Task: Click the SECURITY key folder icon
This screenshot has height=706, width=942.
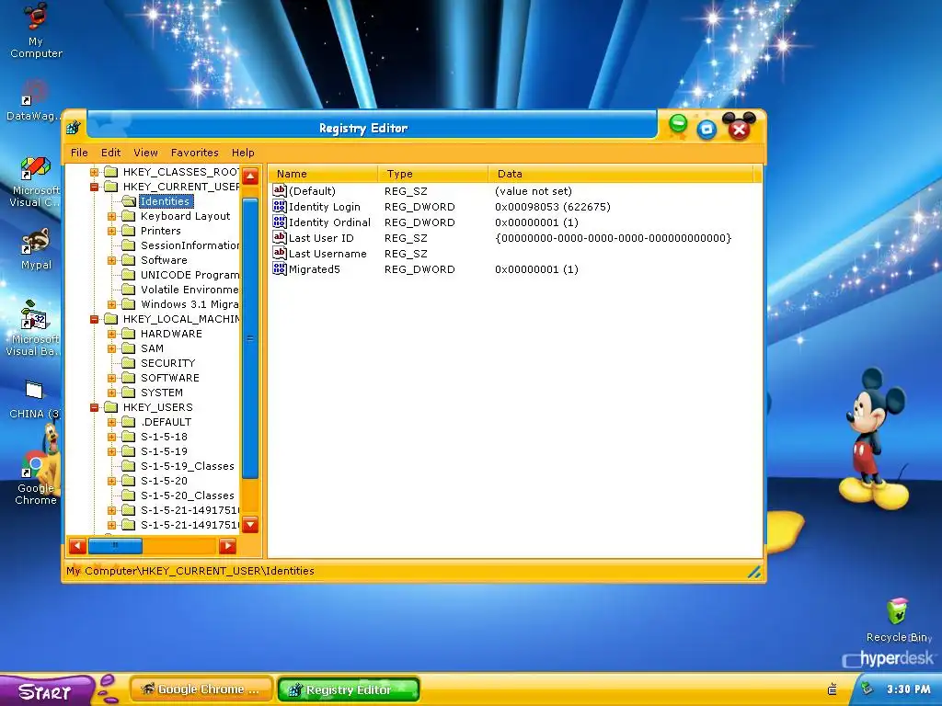Action: (129, 363)
